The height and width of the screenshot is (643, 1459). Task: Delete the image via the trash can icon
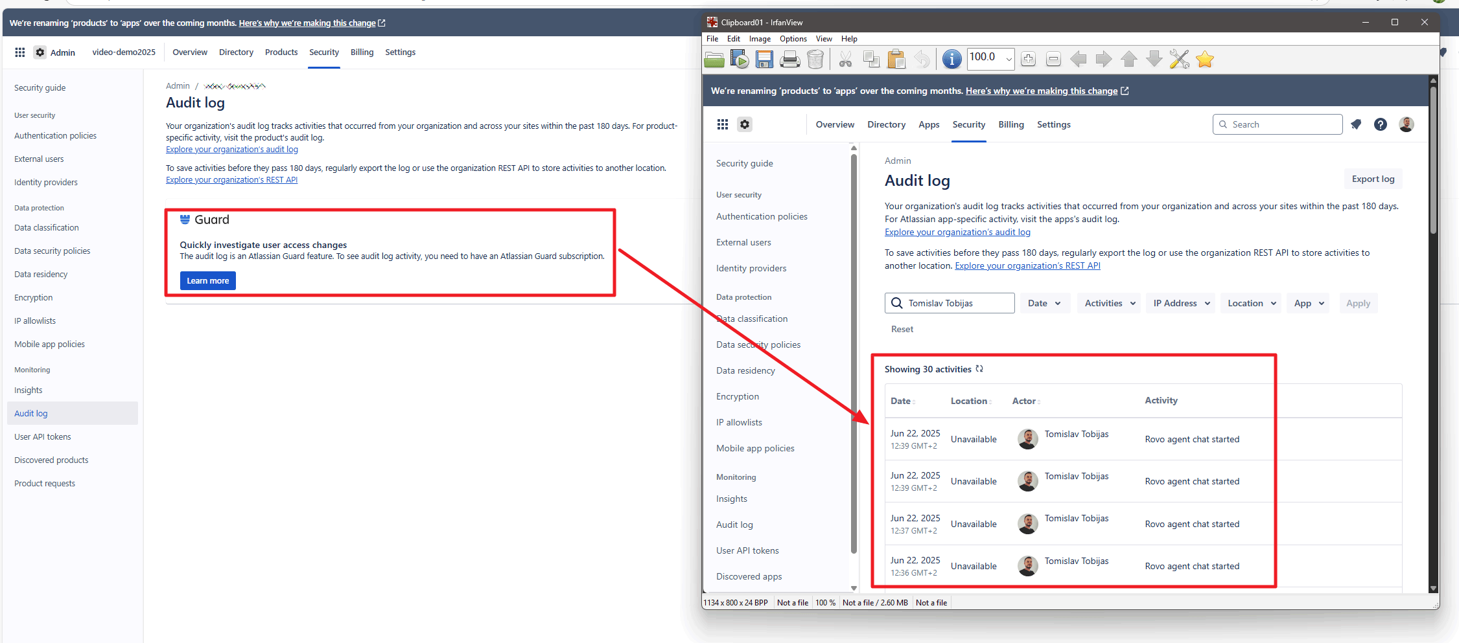815,59
